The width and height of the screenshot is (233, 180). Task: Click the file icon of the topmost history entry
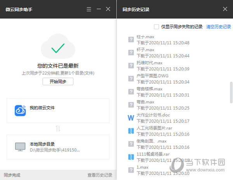coord(131,40)
